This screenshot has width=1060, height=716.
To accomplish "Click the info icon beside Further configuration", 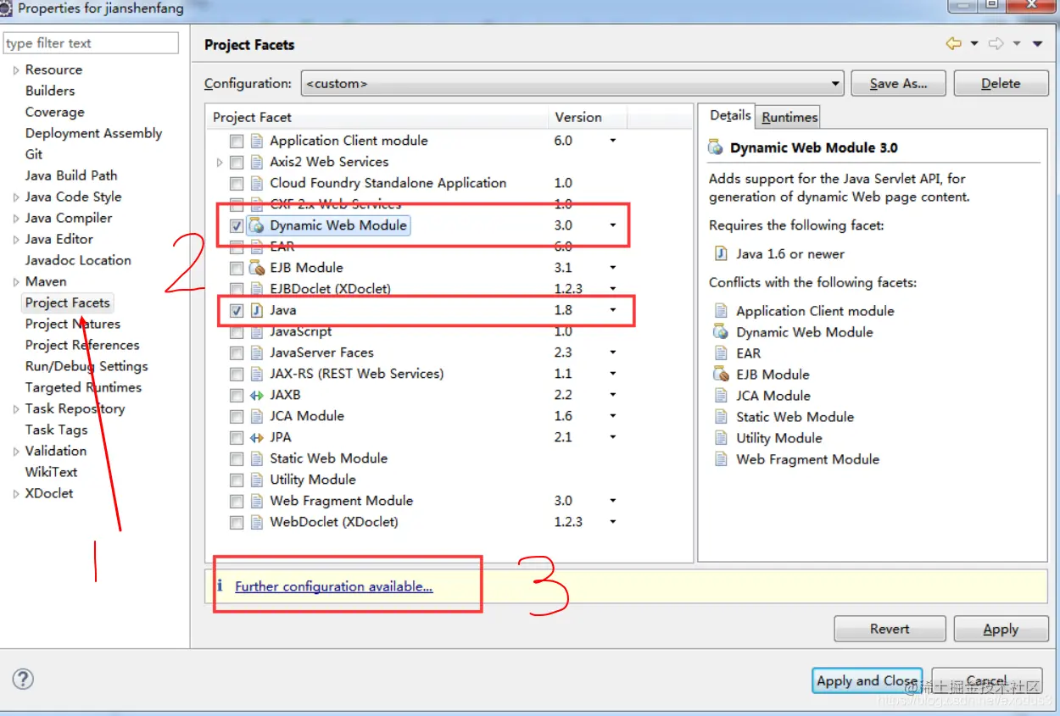I will [x=220, y=586].
